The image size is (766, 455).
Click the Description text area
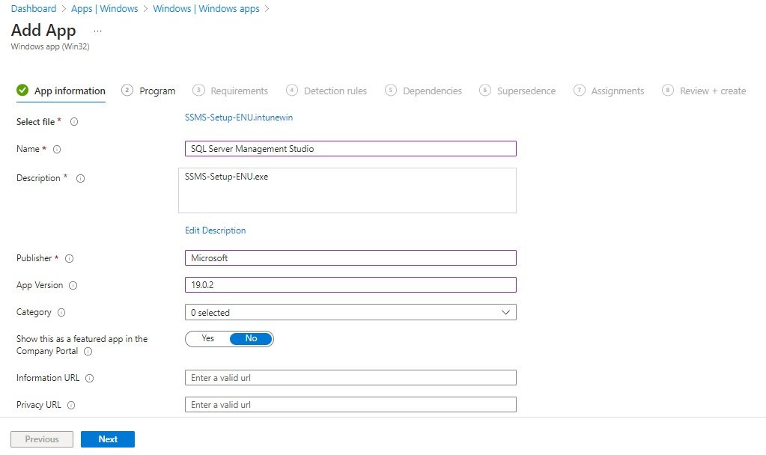tap(347, 190)
